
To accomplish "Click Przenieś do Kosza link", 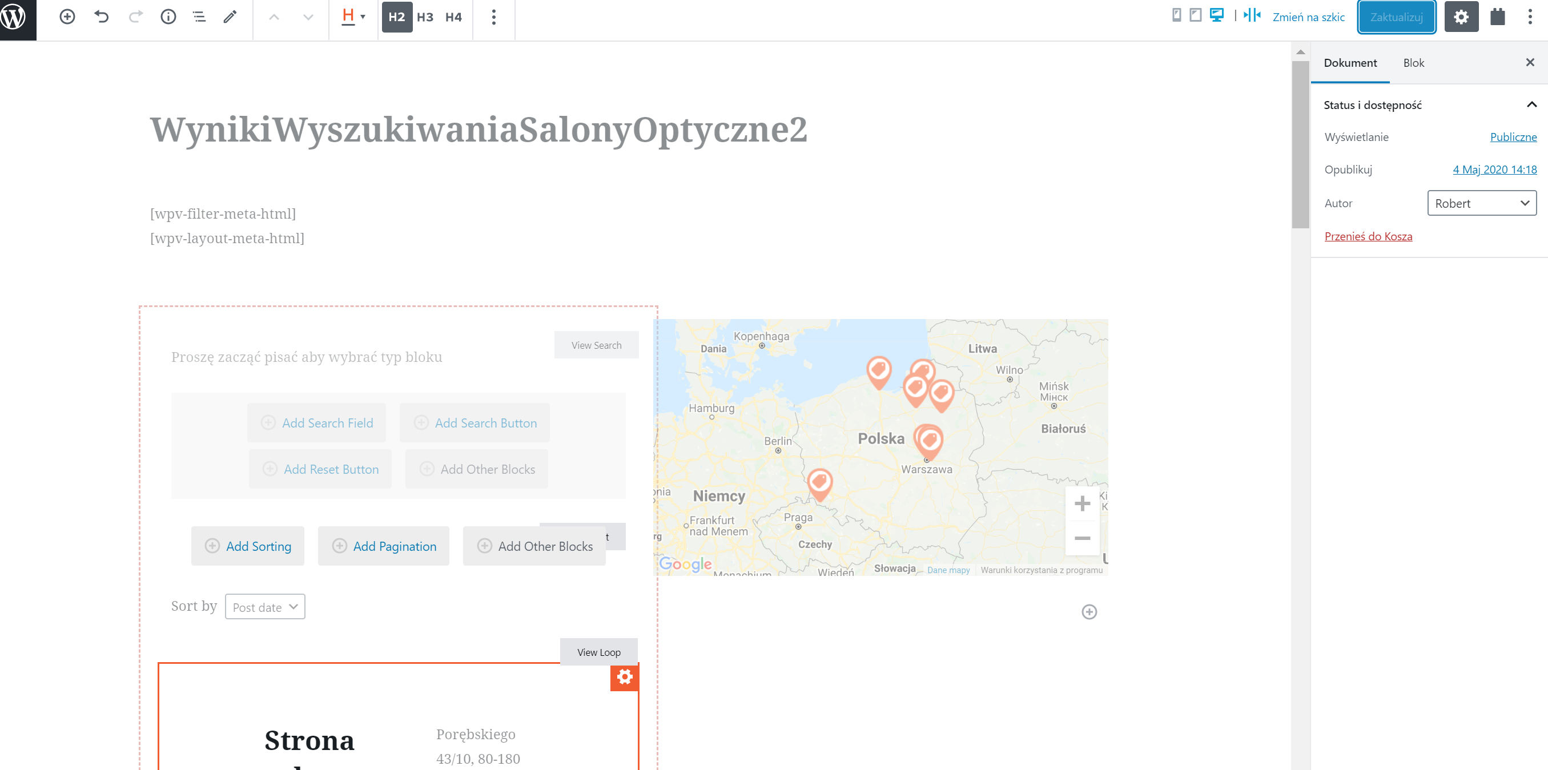I will (x=1368, y=236).
